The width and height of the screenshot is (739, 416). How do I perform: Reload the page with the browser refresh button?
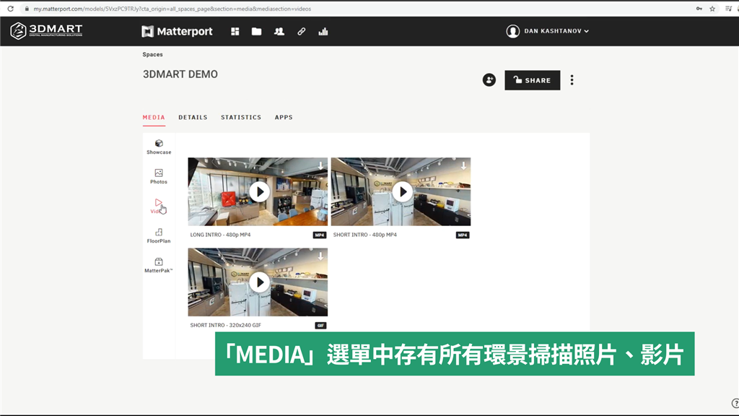(x=10, y=9)
